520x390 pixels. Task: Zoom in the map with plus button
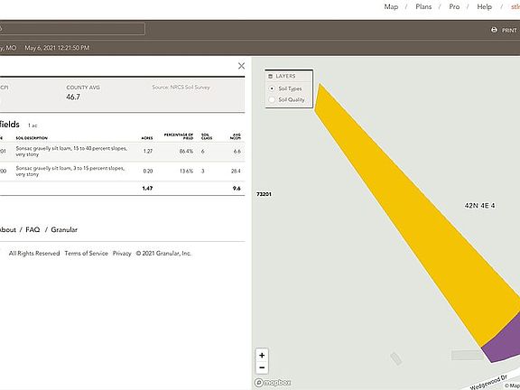[x=262, y=355]
